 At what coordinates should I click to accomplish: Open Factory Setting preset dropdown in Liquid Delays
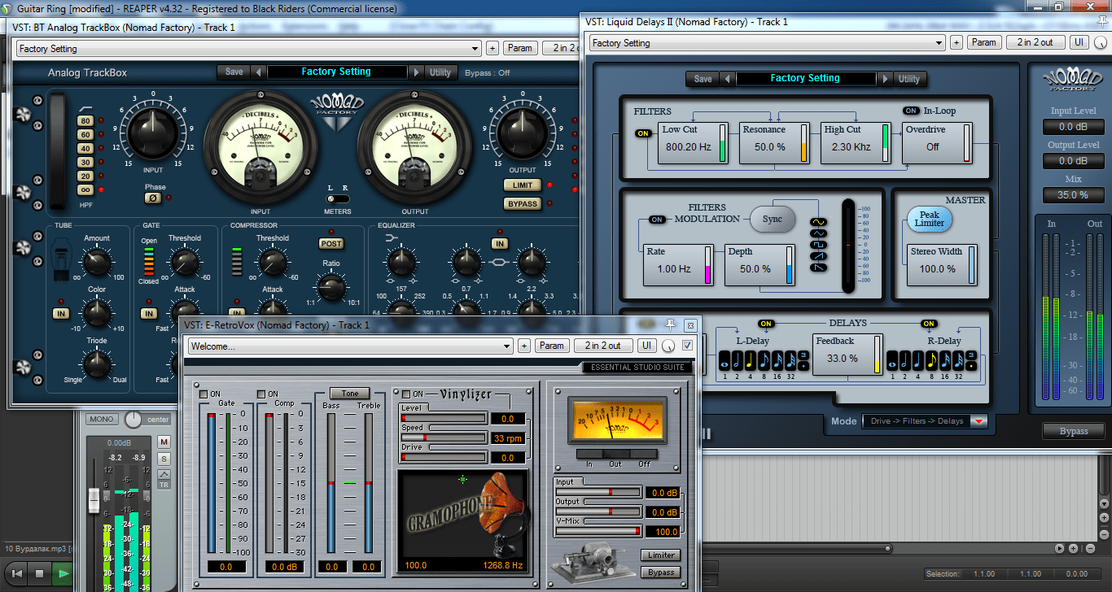766,43
